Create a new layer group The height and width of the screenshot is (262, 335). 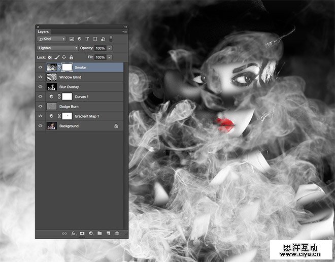pyautogui.click(x=99, y=233)
